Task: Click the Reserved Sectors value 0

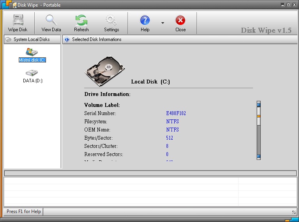Action: pyautogui.click(x=167, y=154)
